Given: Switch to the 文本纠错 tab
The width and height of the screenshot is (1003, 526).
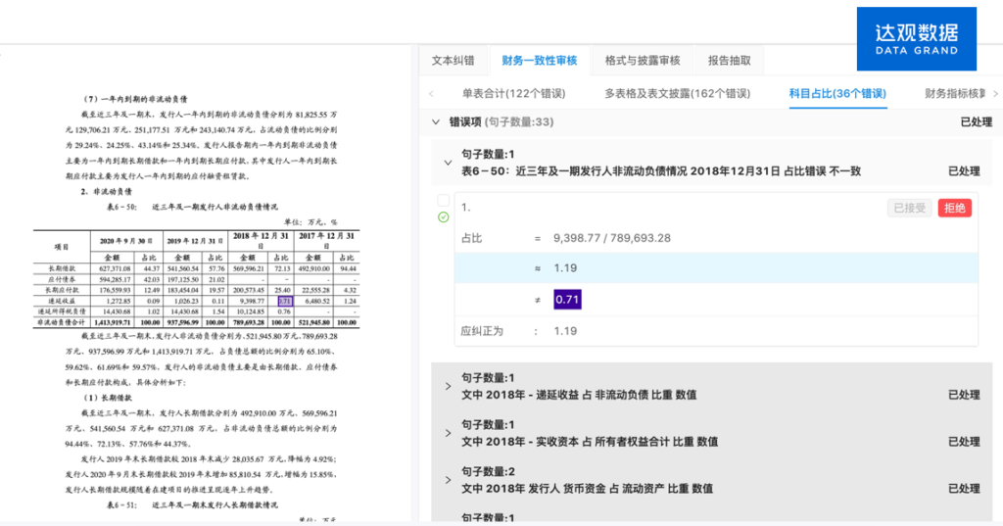Looking at the screenshot, I should pyautogui.click(x=454, y=61).
